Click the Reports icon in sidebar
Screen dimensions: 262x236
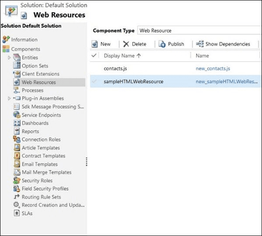click(x=17, y=132)
